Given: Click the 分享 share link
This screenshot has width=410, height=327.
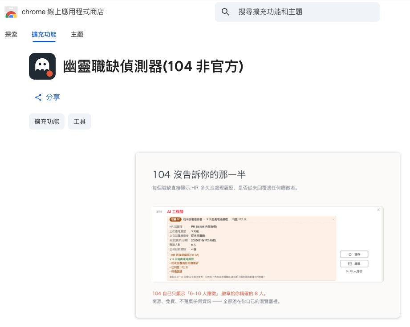Looking at the screenshot, I should [x=48, y=97].
